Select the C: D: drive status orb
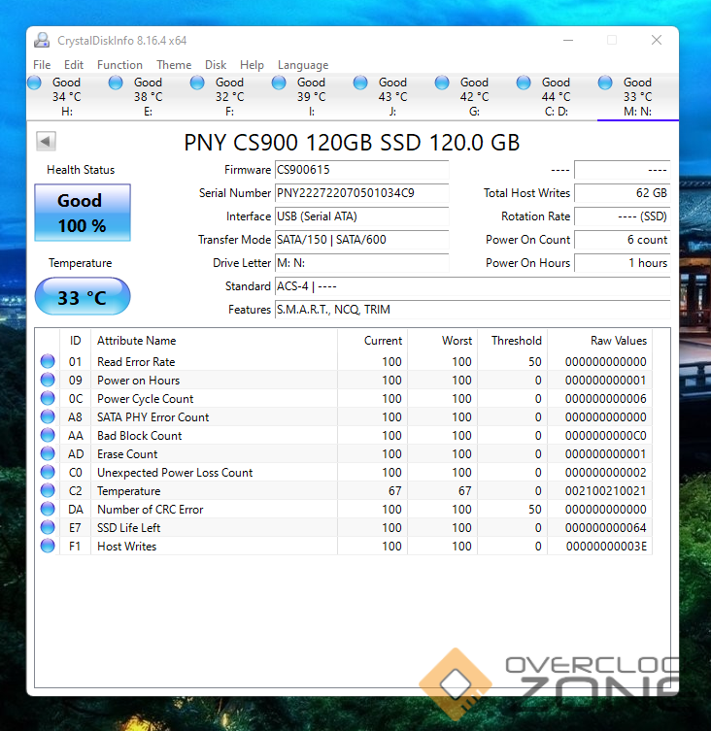 tap(524, 83)
